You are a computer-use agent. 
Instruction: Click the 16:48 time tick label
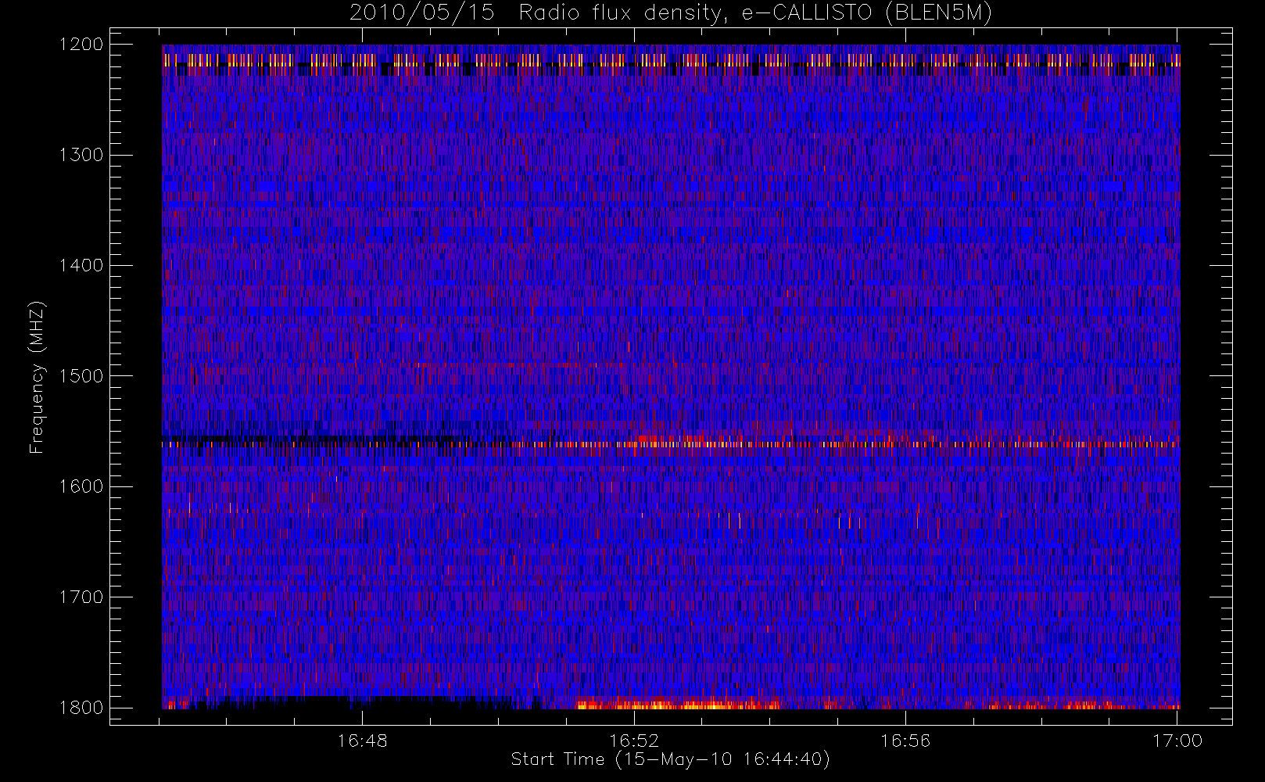point(363,741)
